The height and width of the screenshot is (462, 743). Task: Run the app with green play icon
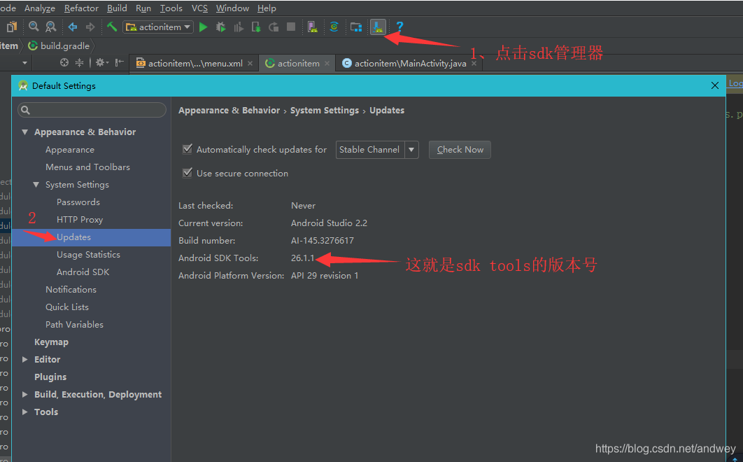204,27
